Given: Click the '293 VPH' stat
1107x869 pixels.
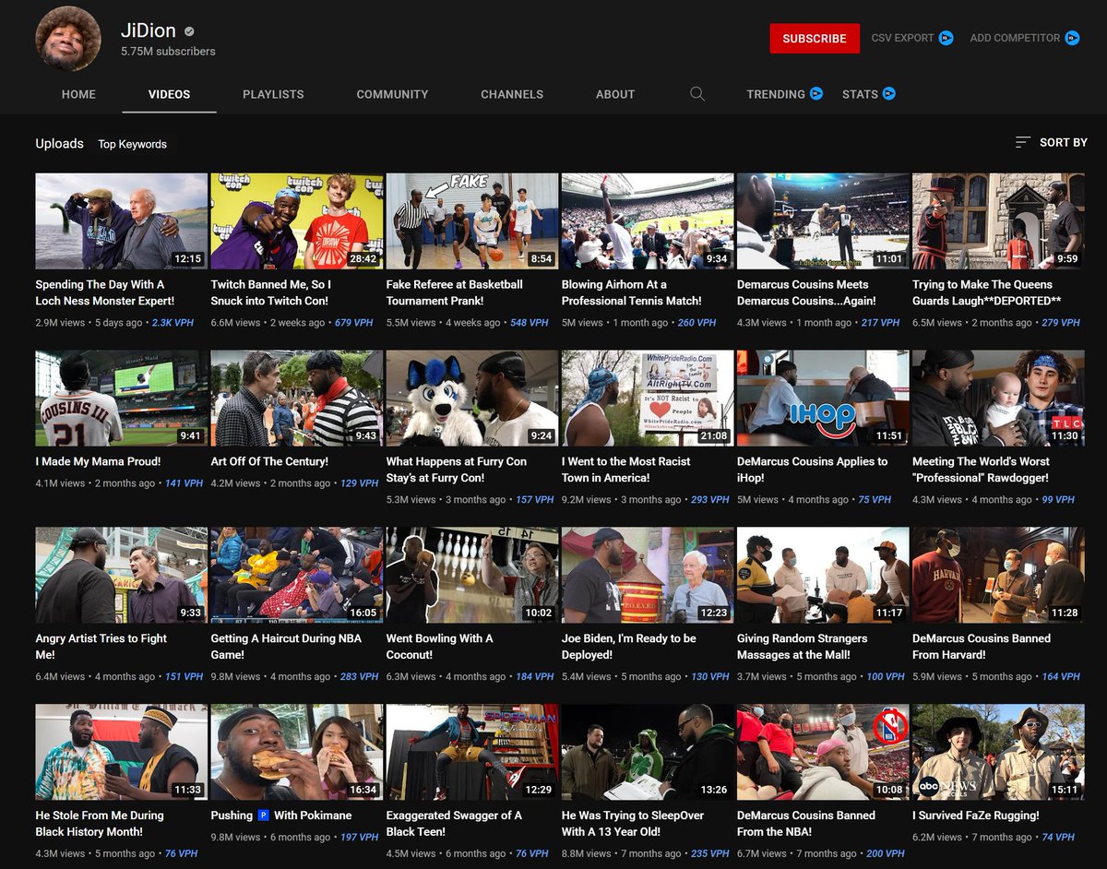Looking at the screenshot, I should tap(710, 500).
